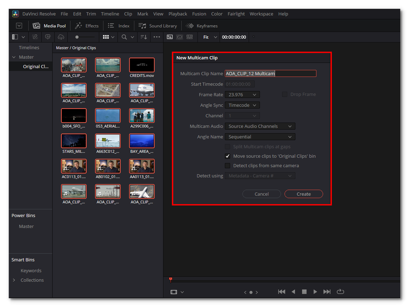Viewport: 409px width, 307px height.
Task: Enable the Drop Frame checkbox
Action: pos(284,94)
